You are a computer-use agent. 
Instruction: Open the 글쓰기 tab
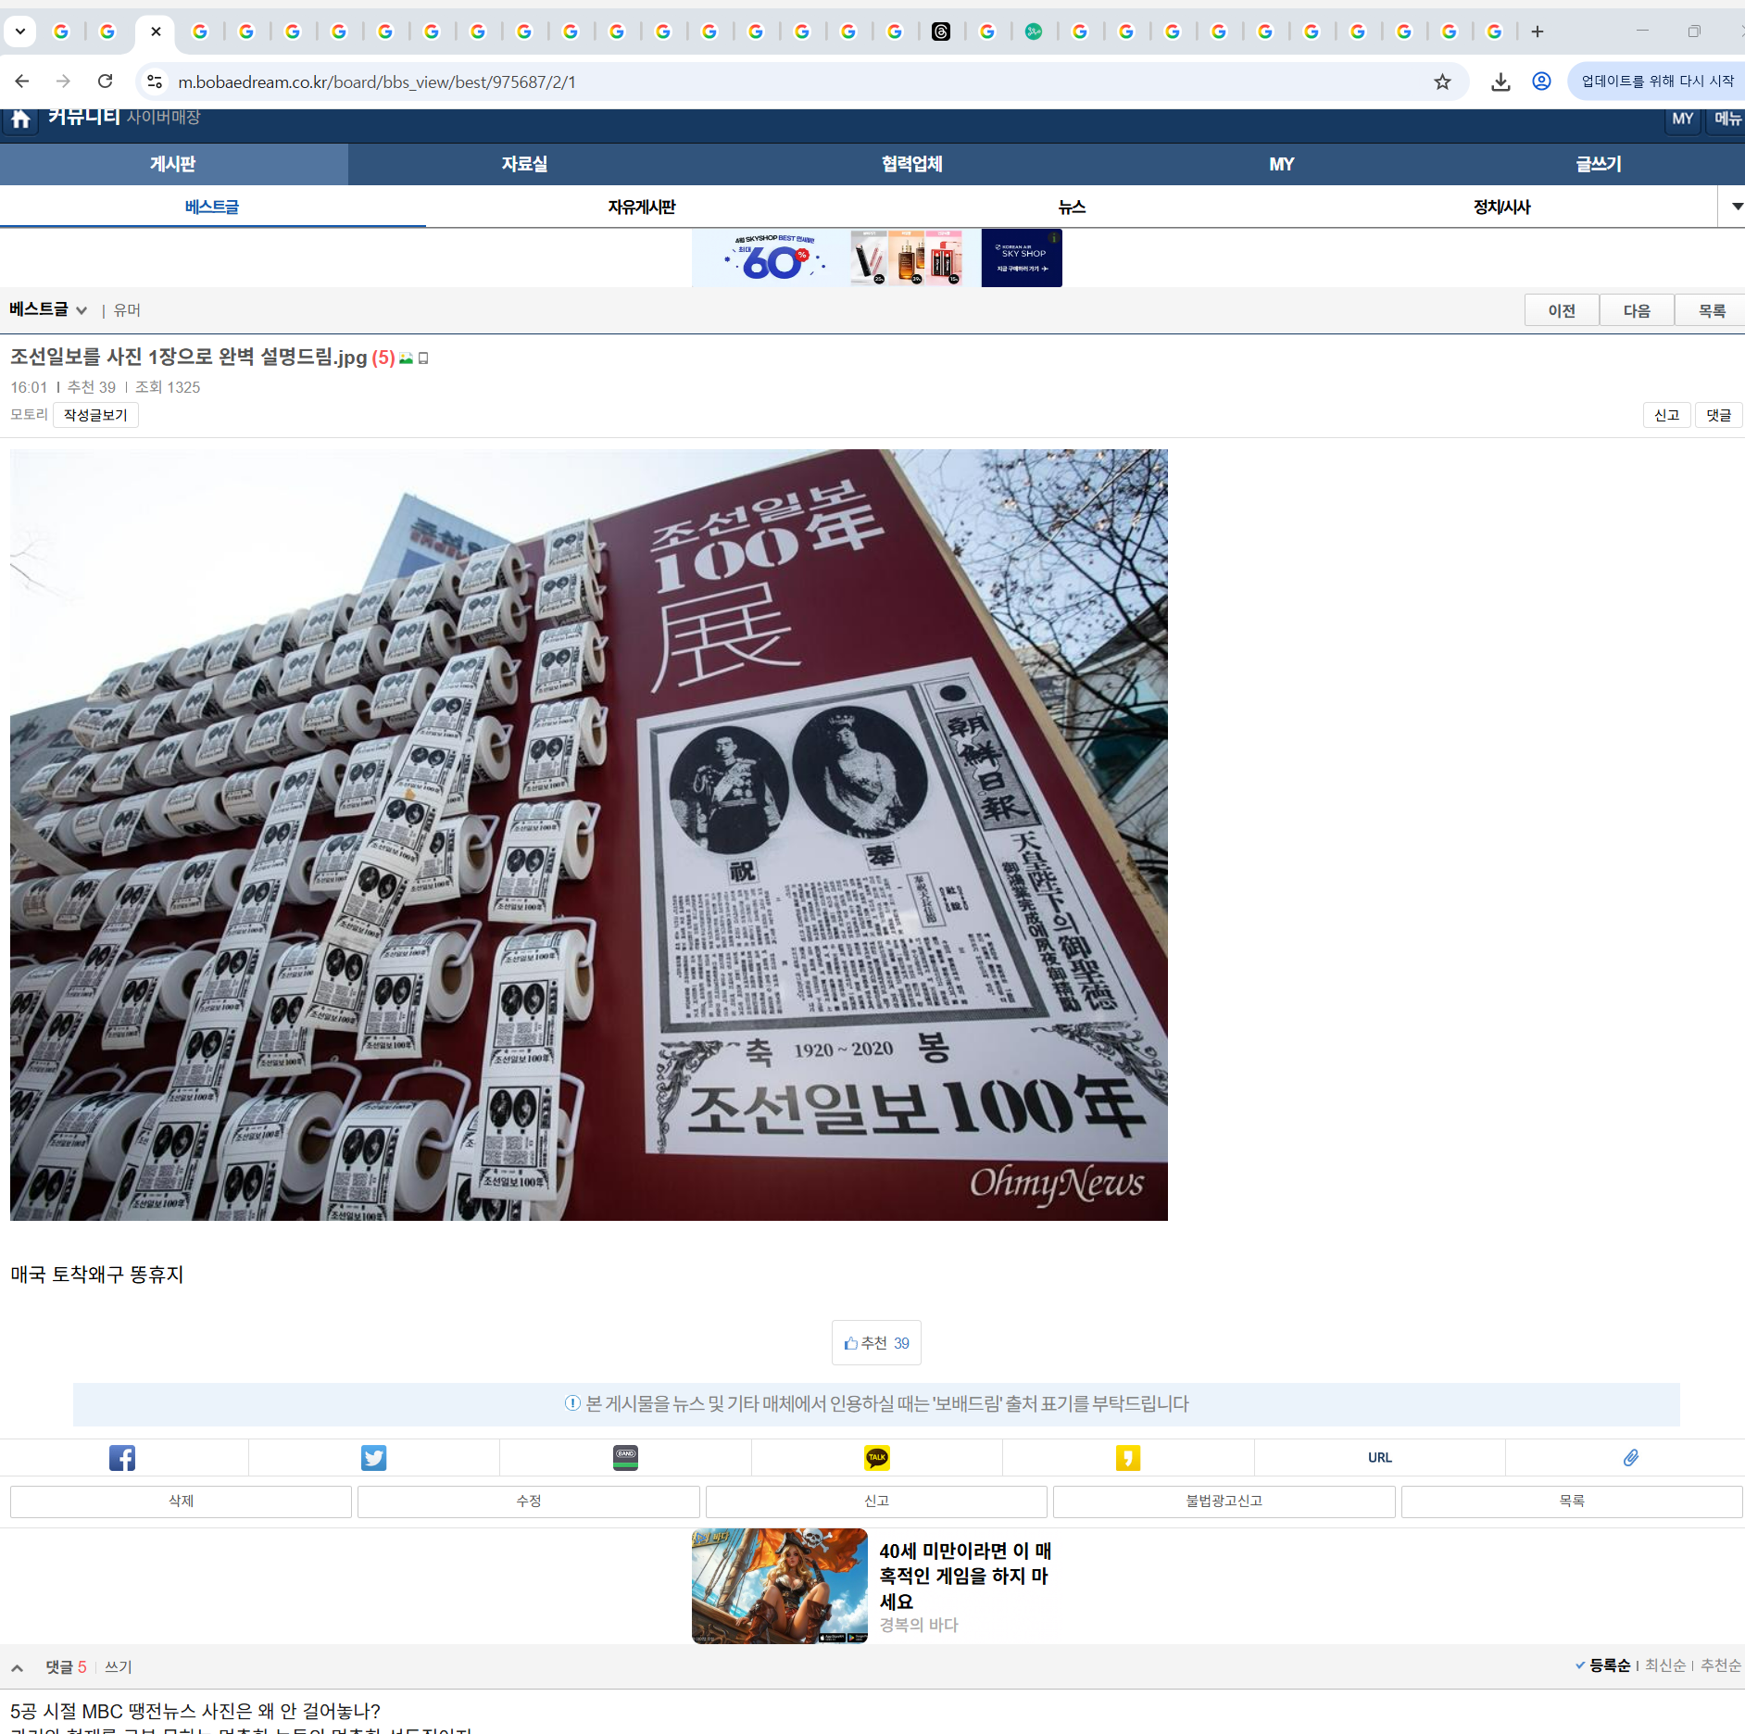(1599, 164)
